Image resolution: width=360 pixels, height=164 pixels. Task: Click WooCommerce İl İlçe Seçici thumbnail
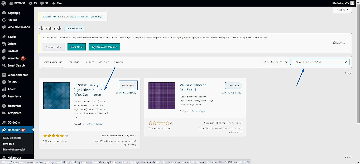pos(162,96)
